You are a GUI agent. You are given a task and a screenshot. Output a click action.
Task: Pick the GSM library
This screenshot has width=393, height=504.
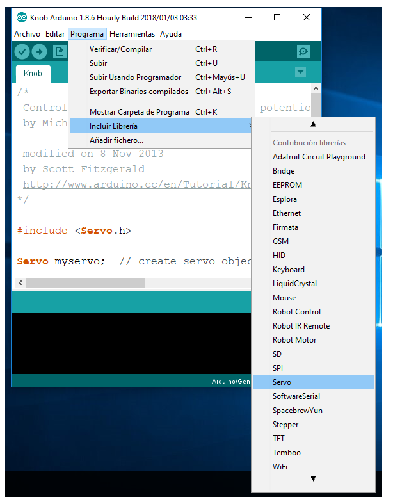click(x=313, y=241)
